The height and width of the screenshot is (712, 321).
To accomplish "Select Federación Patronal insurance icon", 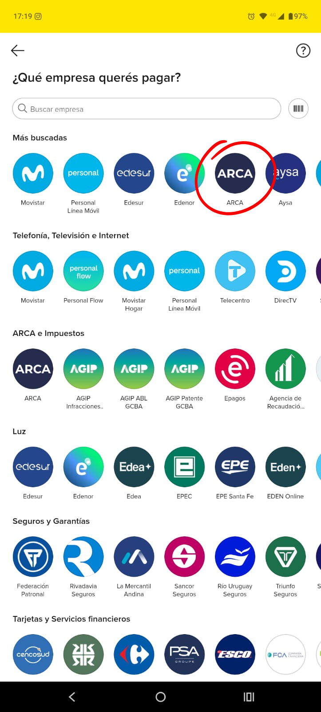I will point(33,557).
